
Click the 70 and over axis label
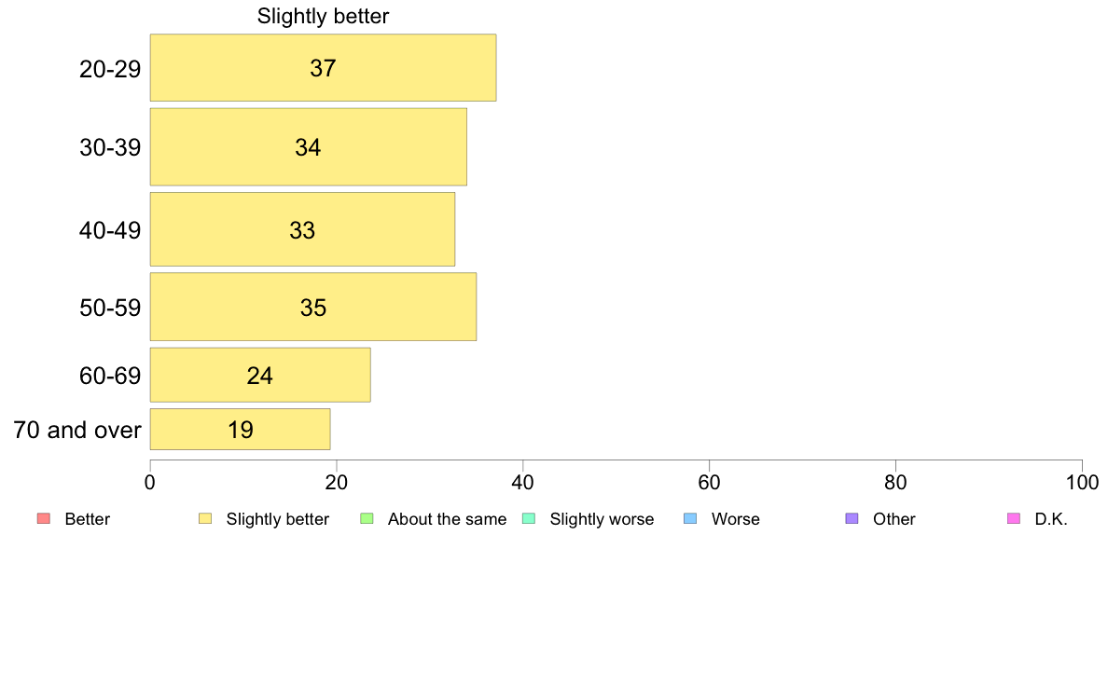click(x=77, y=431)
